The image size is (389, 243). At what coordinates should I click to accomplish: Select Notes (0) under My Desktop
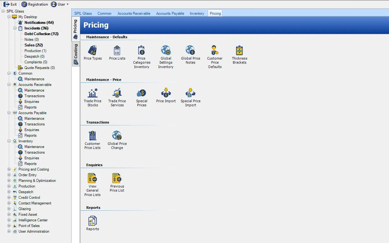pyautogui.click(x=32, y=40)
